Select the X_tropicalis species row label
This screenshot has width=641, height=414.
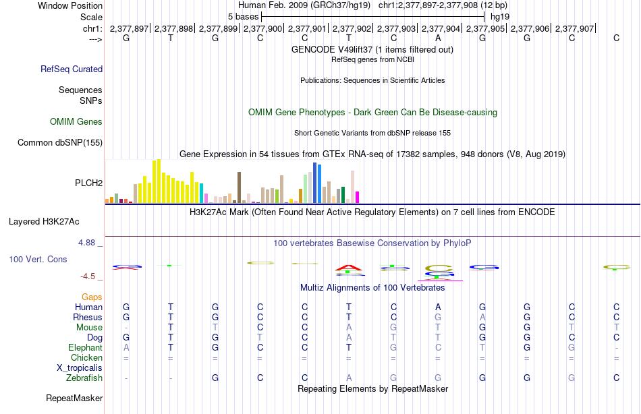coord(80,368)
